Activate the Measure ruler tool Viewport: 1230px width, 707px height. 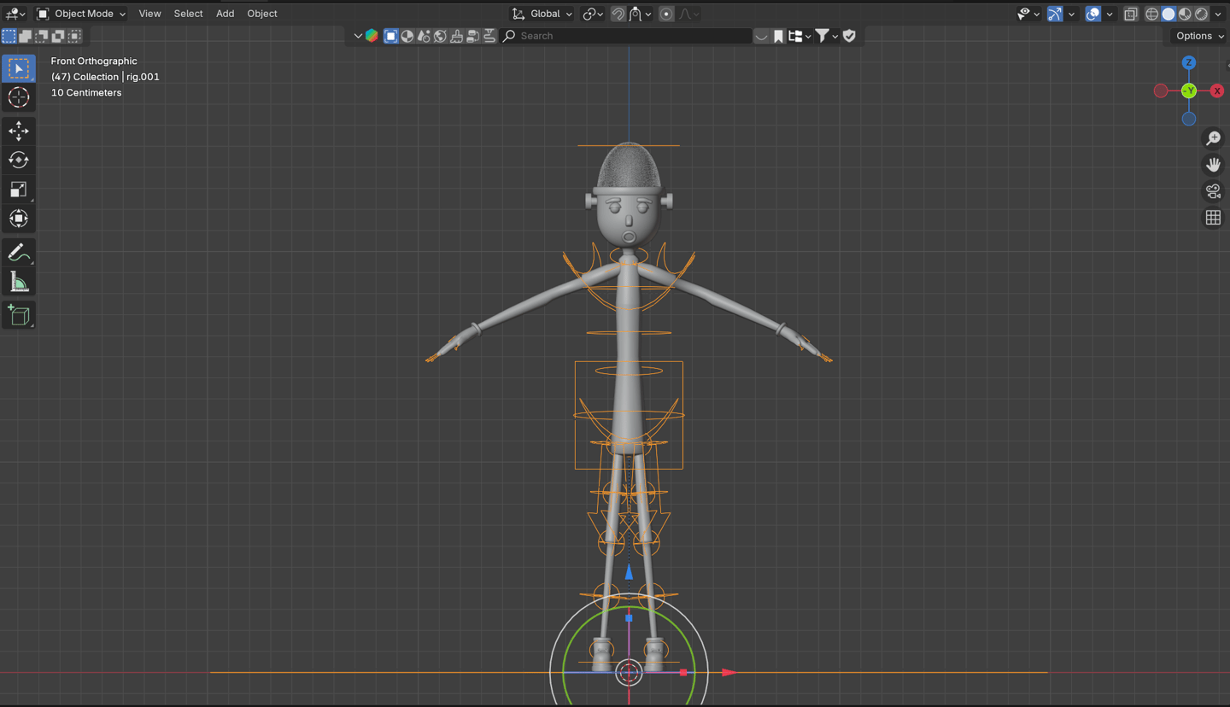point(18,283)
